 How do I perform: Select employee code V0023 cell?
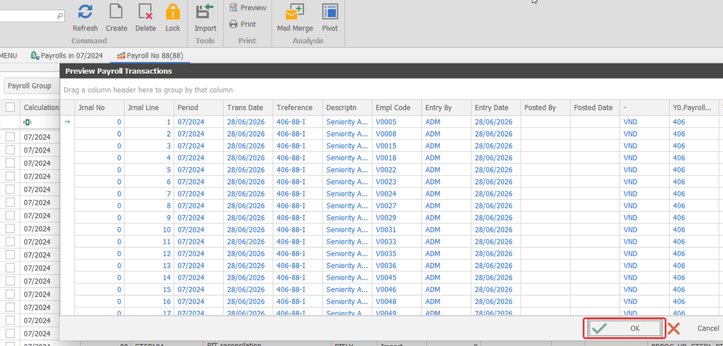tap(397, 182)
